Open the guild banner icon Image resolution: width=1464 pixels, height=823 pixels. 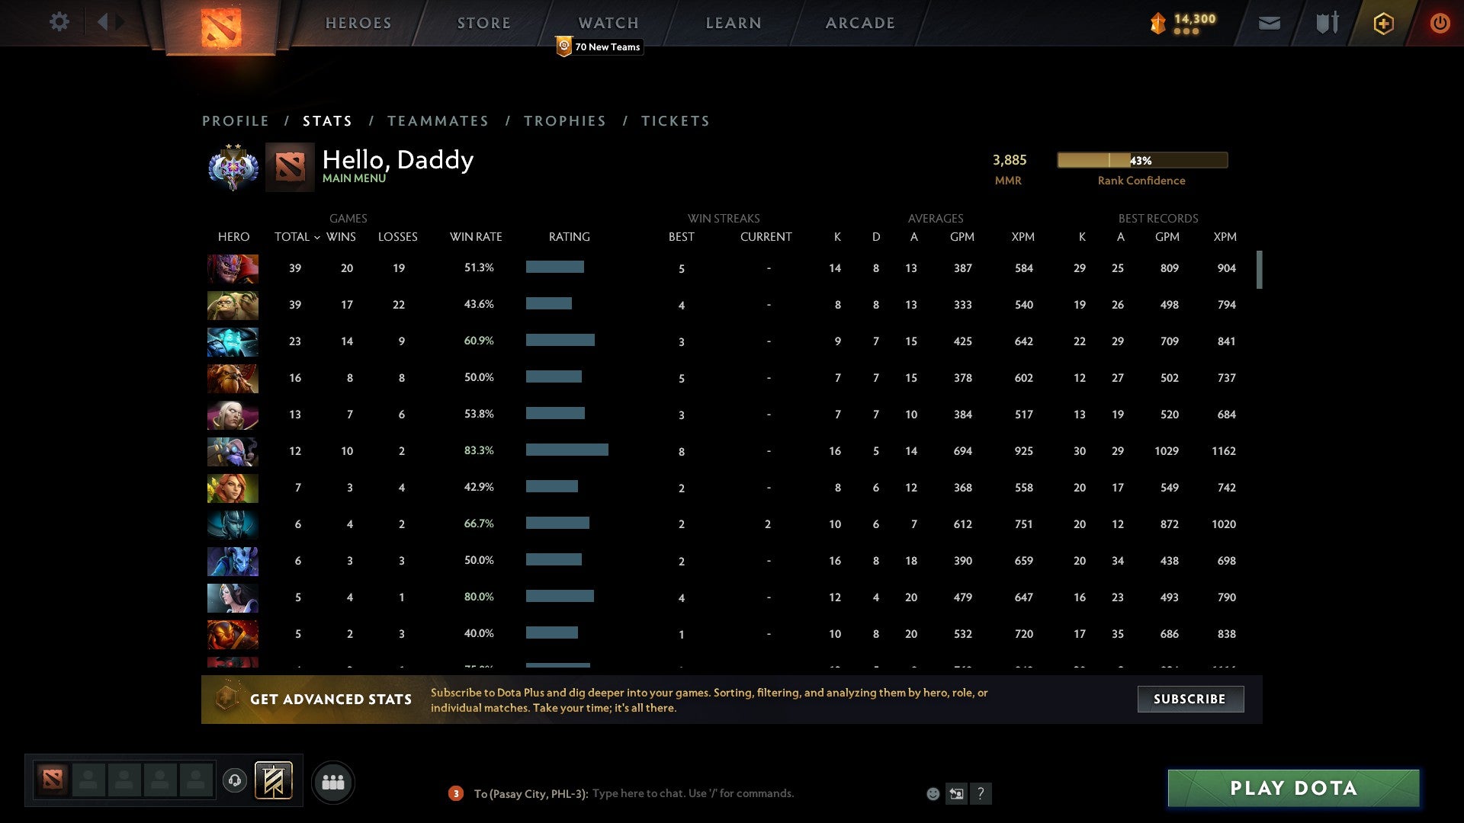click(x=274, y=780)
